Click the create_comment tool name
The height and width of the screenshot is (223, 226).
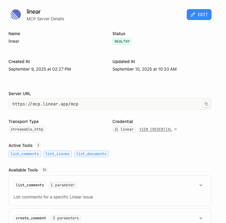pyautogui.click(x=31, y=218)
